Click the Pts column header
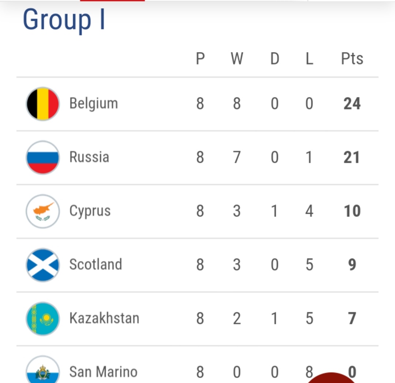 tap(352, 59)
